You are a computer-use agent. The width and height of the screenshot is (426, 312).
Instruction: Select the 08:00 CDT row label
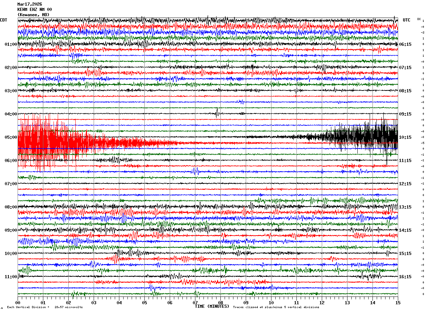coord(11,207)
